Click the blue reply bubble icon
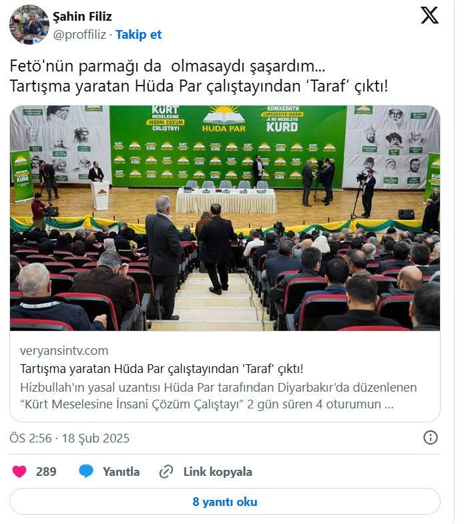Image resolution: width=466 pixels, height=524 pixels. coord(86,471)
